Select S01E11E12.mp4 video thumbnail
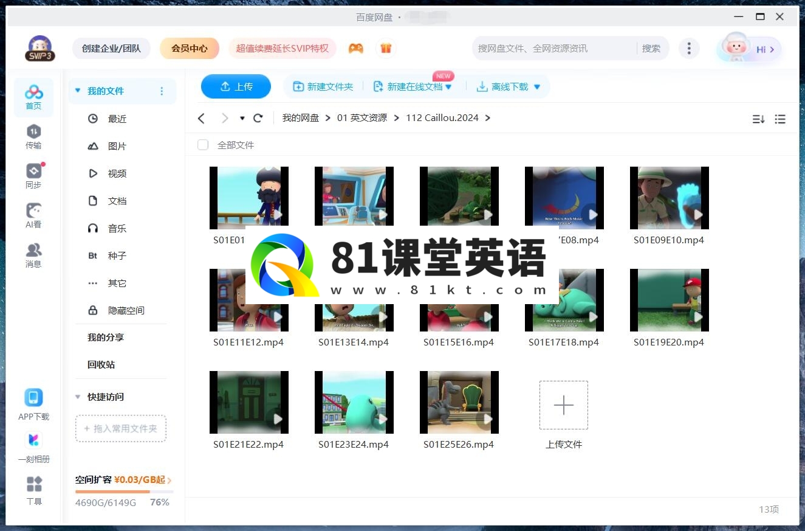Viewport: 805px width, 531px height. [x=249, y=300]
